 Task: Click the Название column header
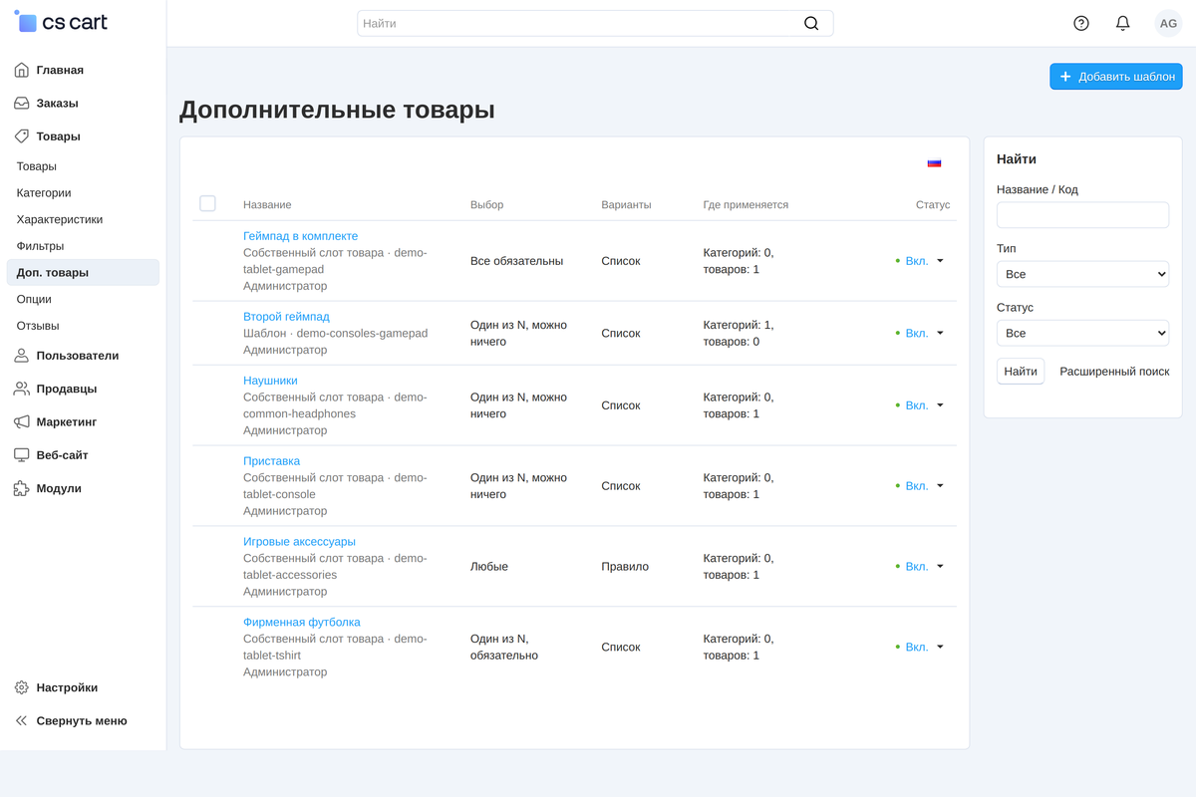coord(267,205)
